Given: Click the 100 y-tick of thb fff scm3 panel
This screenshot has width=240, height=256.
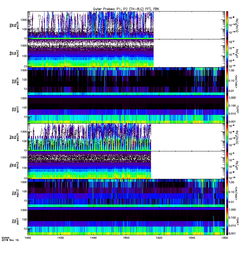Looking at the screenshot, I should 25,56.
